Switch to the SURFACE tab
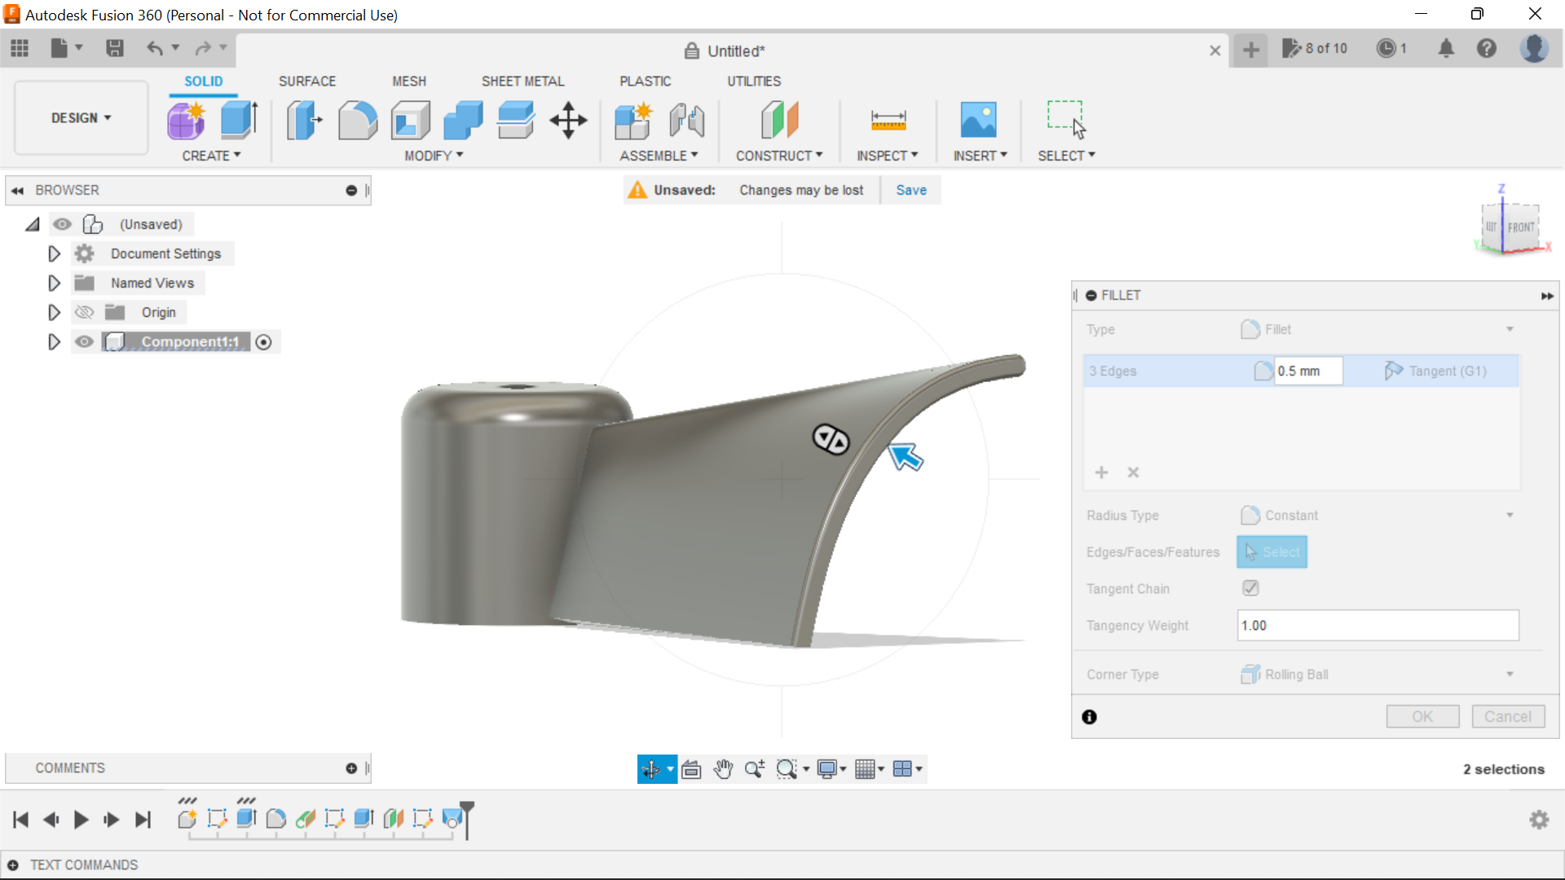This screenshot has height=880, width=1565. (x=306, y=81)
